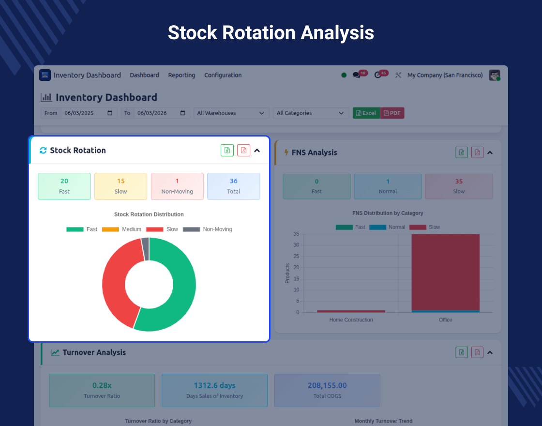Click the Turnover Analysis line chart icon
This screenshot has width=542, height=426.
55,352
